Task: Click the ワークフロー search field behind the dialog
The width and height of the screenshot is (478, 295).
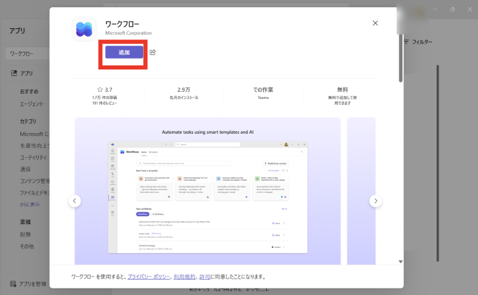Action: 28,54
